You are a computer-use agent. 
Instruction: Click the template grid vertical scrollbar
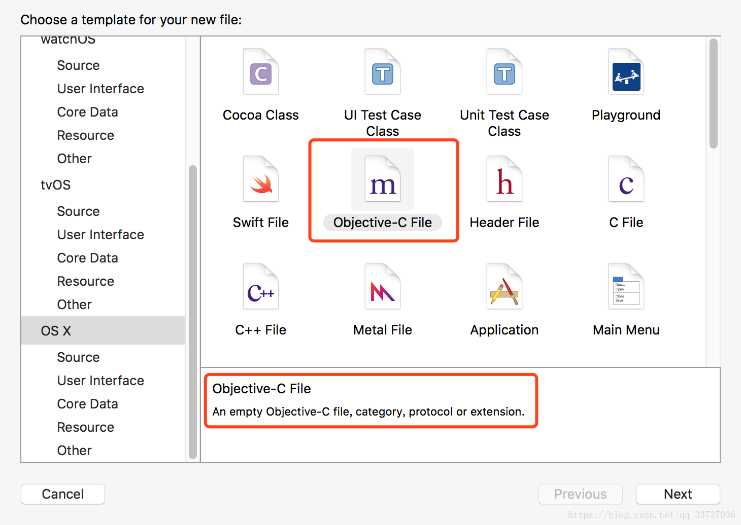[x=714, y=94]
